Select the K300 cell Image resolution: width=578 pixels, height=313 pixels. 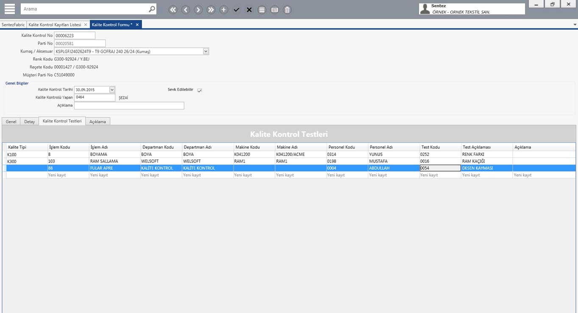coord(27,161)
